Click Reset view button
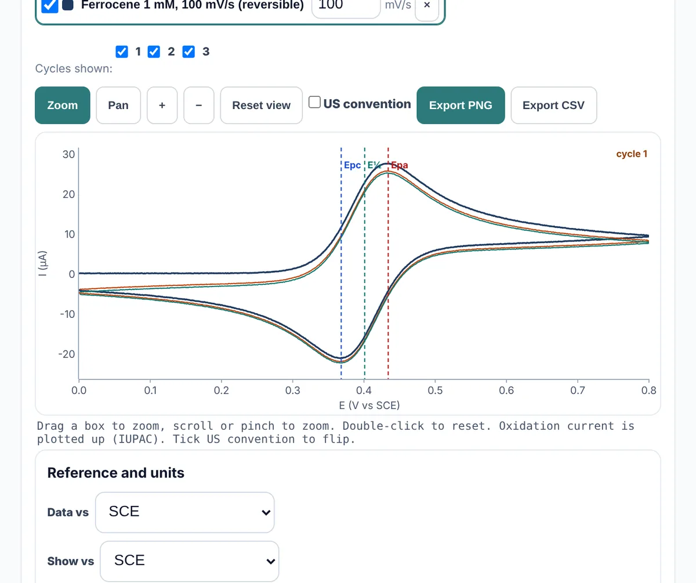696x583 pixels. [262, 105]
